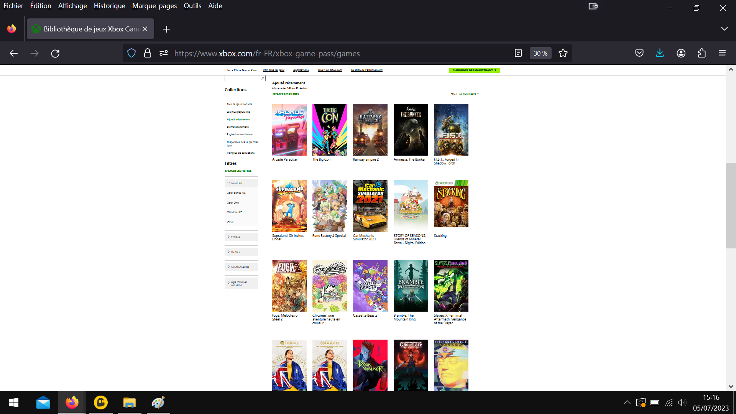The width and height of the screenshot is (736, 414).
Task: Open Windows Start menu
Action: coord(14,402)
